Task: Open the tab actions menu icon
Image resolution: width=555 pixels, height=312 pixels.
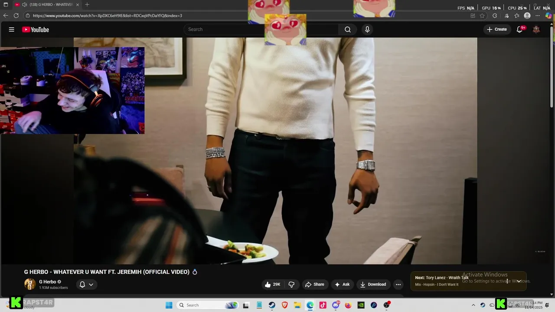Action: 6,4
